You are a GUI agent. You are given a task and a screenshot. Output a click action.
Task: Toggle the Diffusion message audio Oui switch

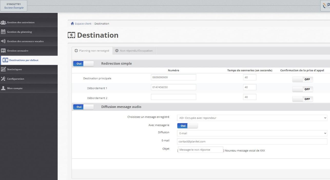click(83, 107)
